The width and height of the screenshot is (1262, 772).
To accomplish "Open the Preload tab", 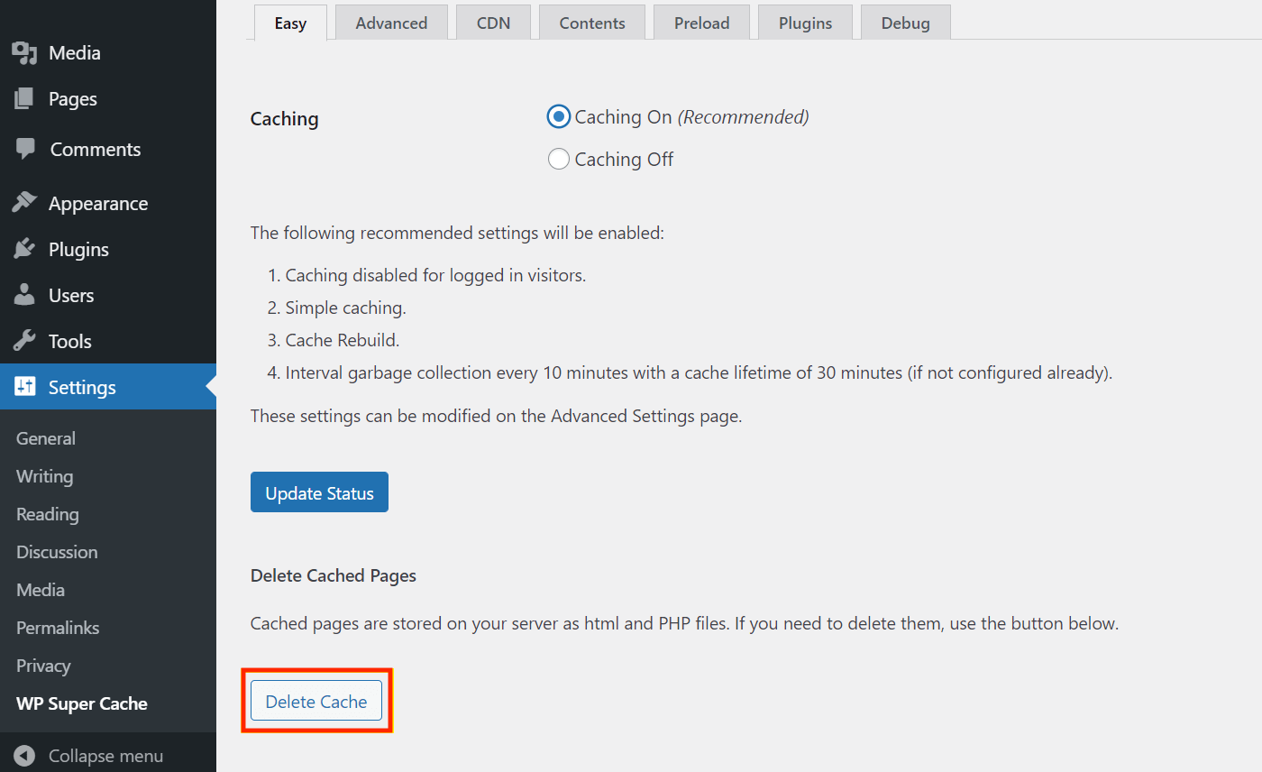I will 701,23.
